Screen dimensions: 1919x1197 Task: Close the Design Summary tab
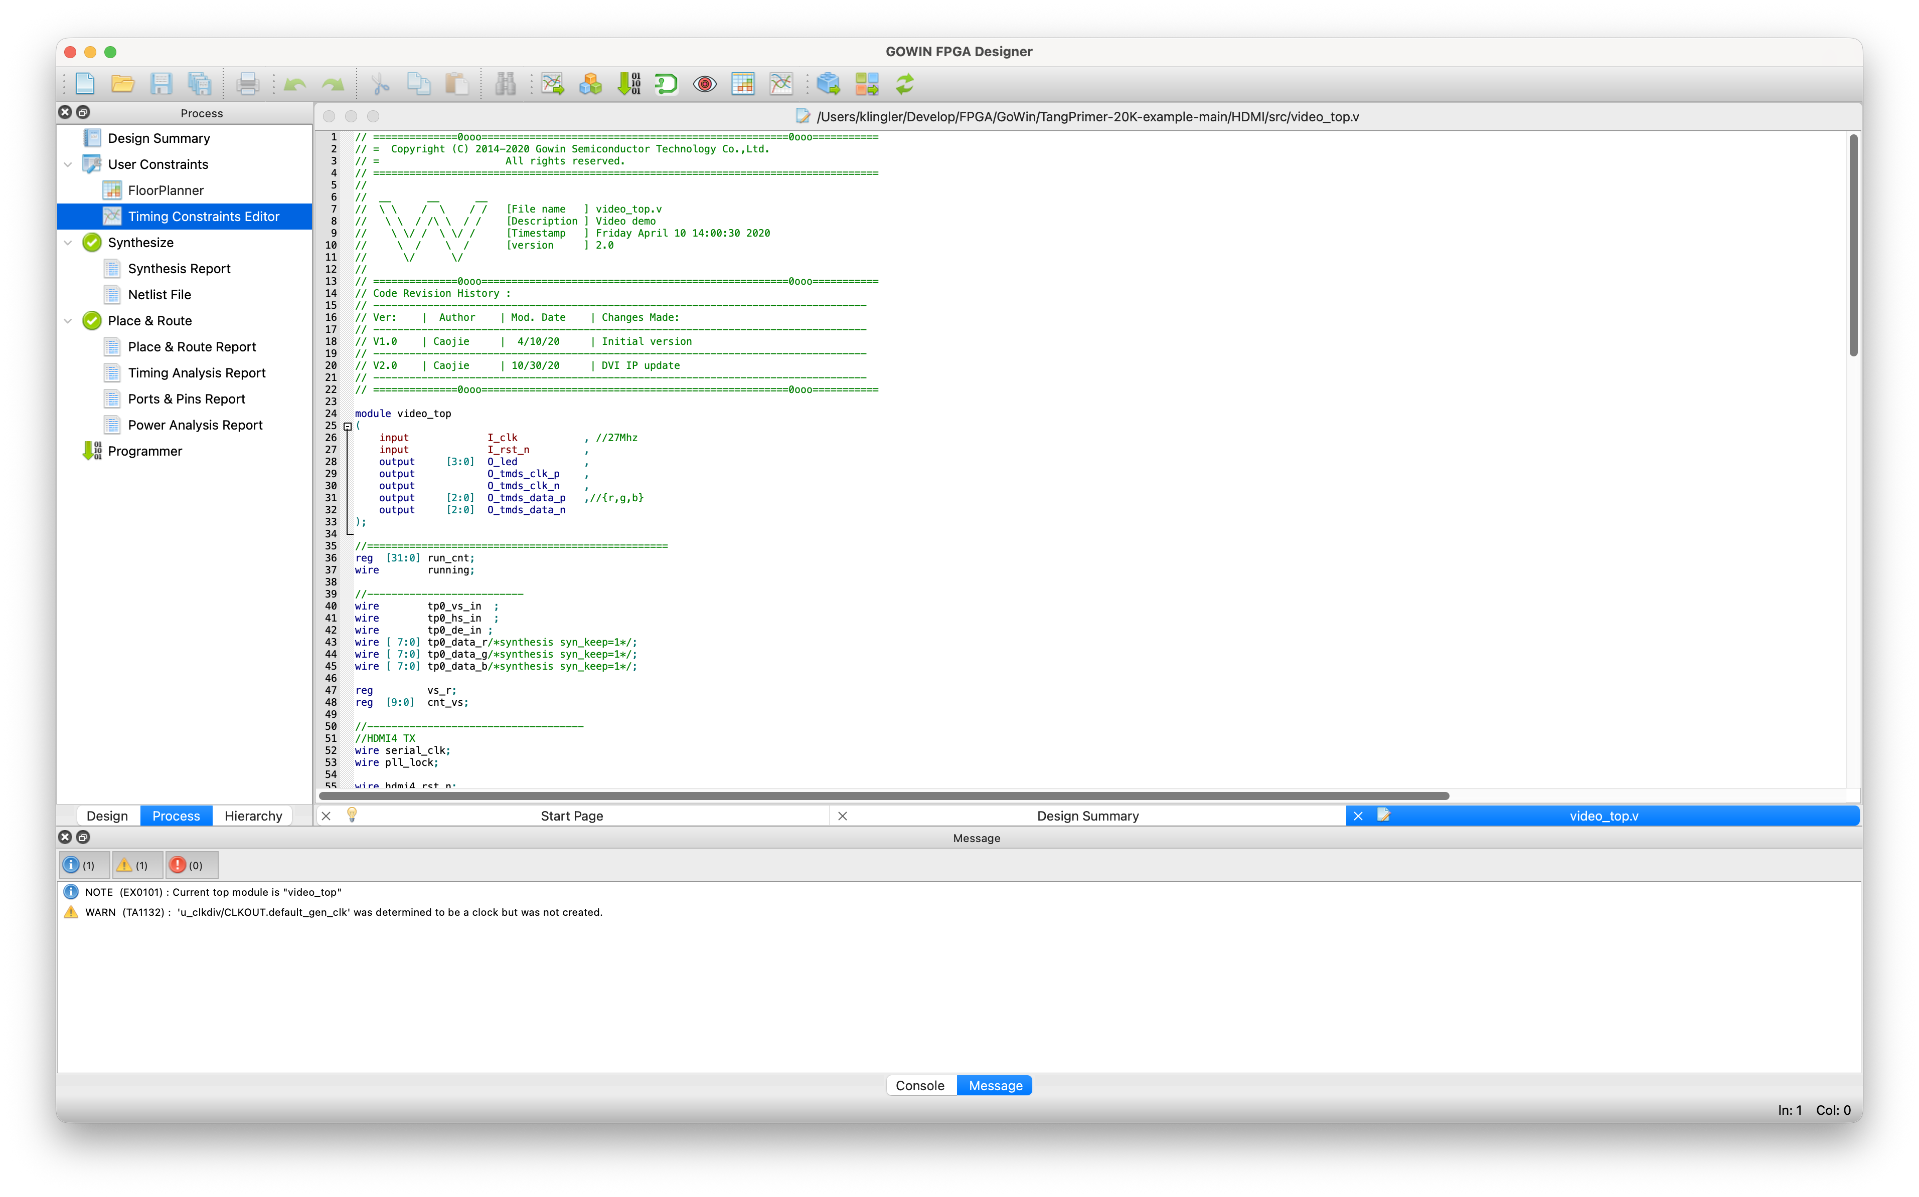(843, 816)
